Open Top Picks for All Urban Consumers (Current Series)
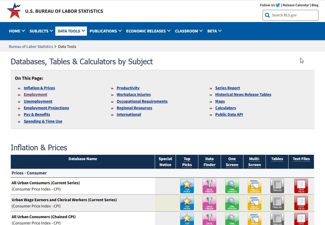The height and width of the screenshot is (225, 325). pos(187,186)
